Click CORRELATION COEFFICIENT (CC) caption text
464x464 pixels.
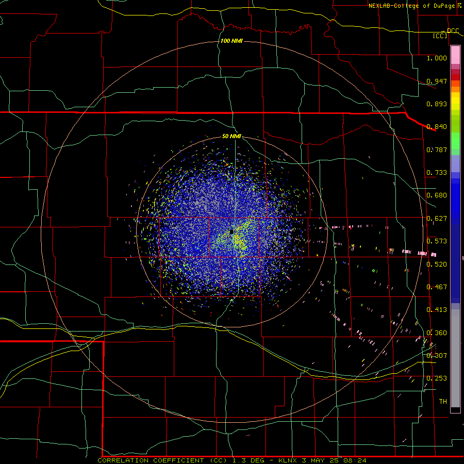tap(162, 460)
